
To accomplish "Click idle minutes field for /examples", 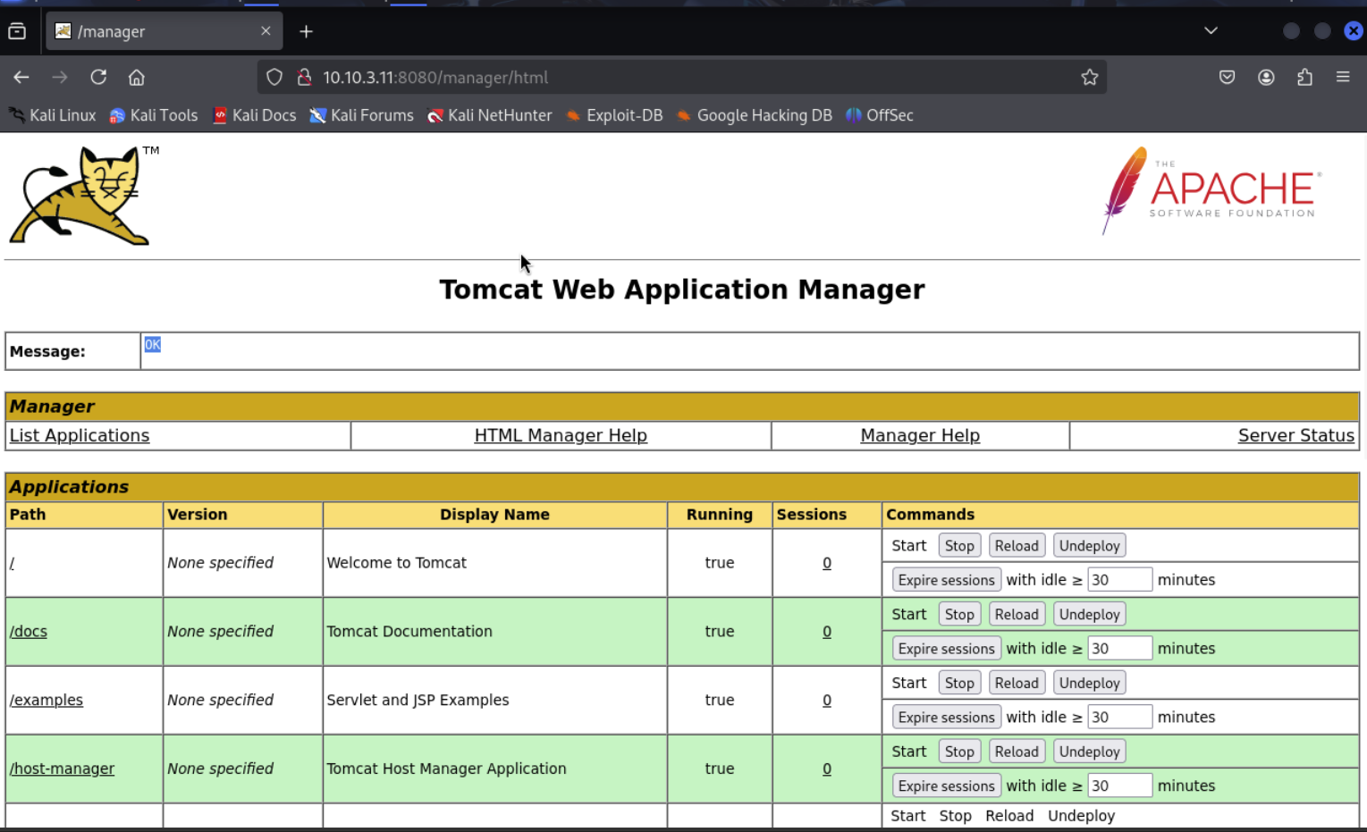I will 1119,718.
